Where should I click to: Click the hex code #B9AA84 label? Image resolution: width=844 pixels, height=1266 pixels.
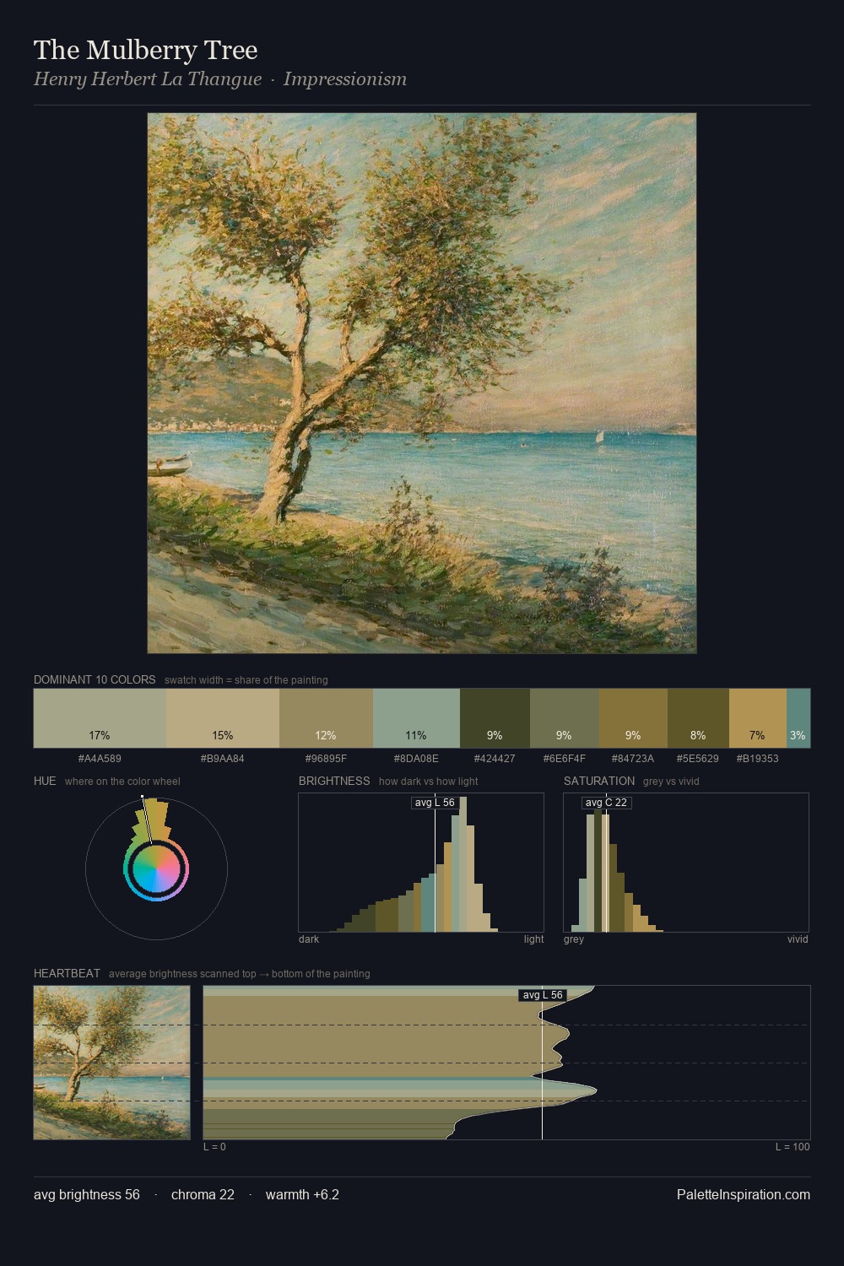coord(223,759)
